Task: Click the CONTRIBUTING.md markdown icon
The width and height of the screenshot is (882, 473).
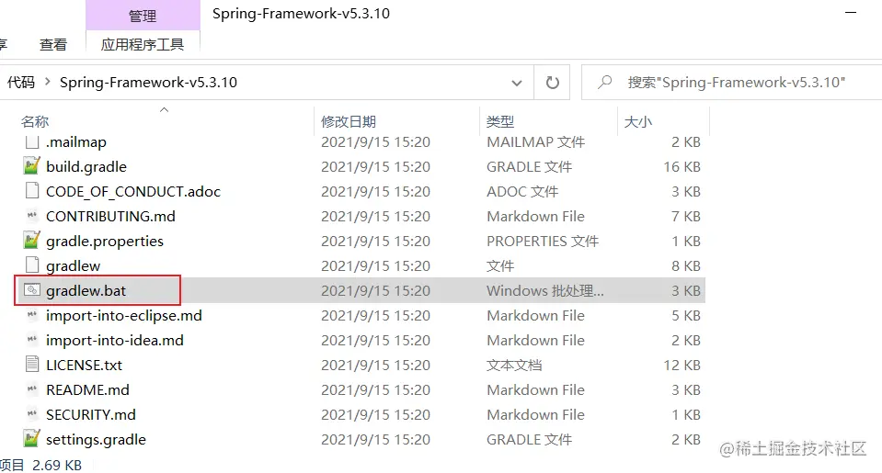Action: (x=32, y=216)
